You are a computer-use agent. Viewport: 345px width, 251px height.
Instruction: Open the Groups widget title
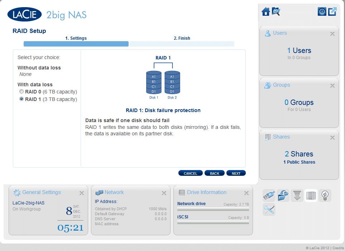pos(282,85)
